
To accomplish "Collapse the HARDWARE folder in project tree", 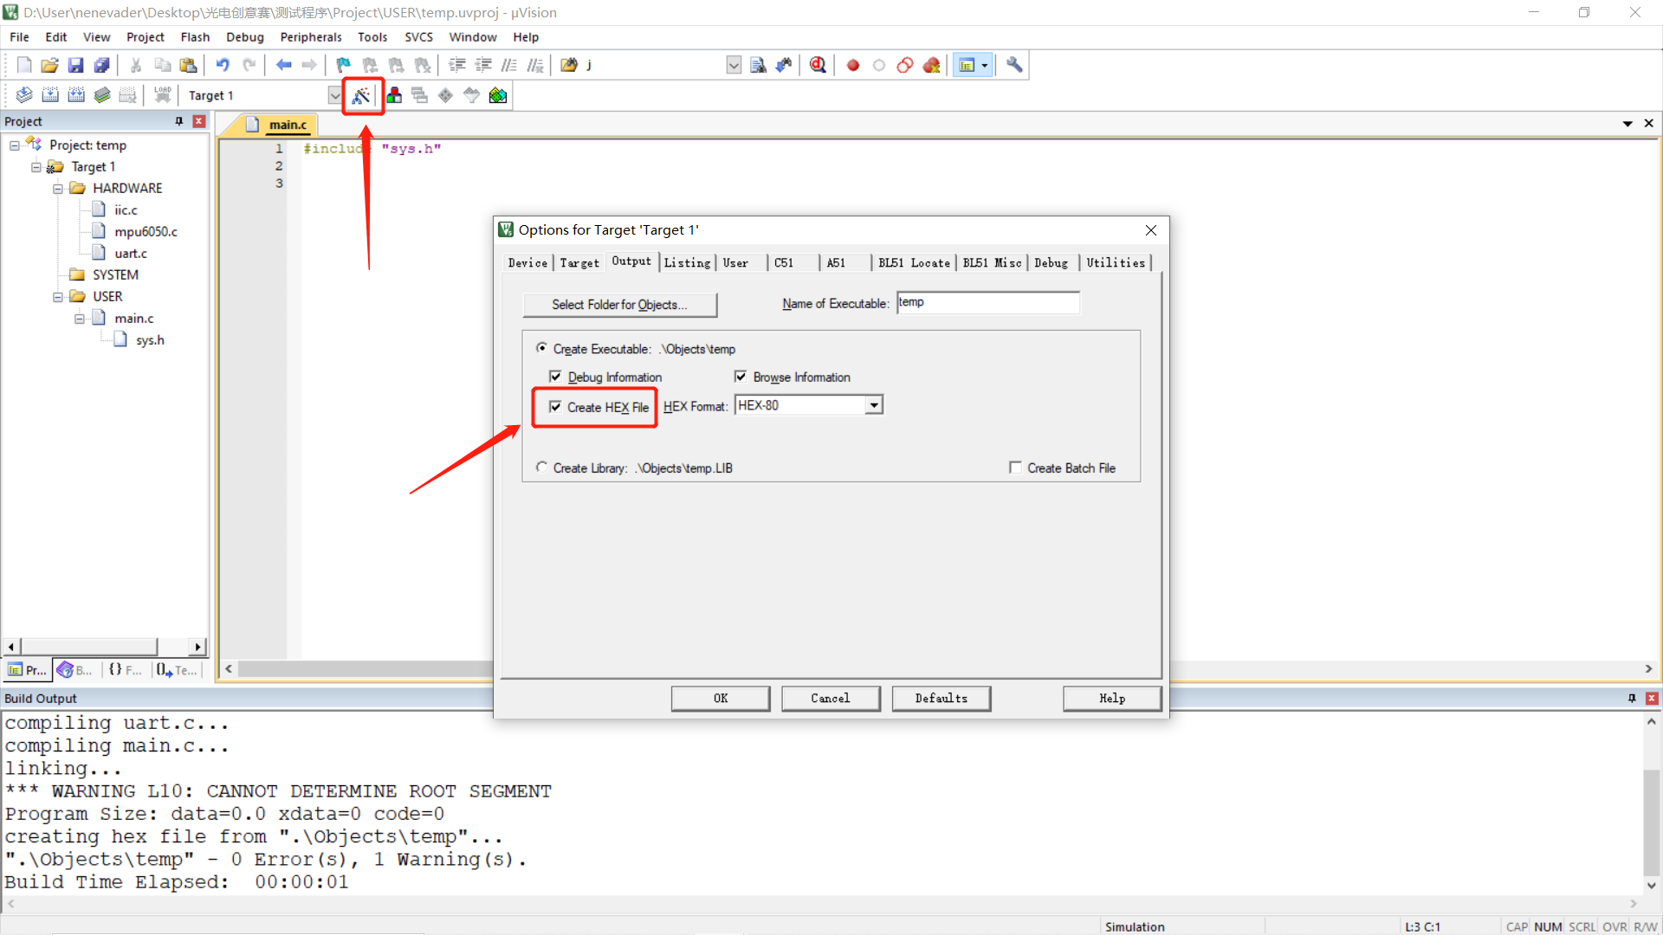I will point(57,188).
